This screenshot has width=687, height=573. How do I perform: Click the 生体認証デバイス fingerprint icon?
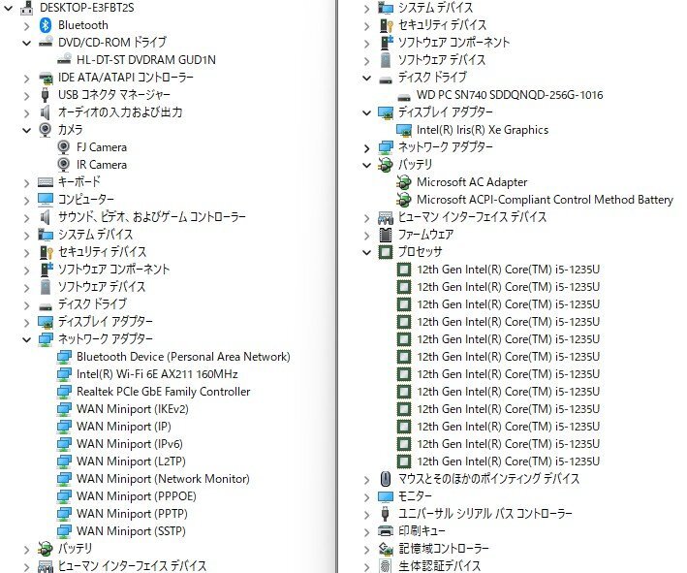tap(385, 565)
